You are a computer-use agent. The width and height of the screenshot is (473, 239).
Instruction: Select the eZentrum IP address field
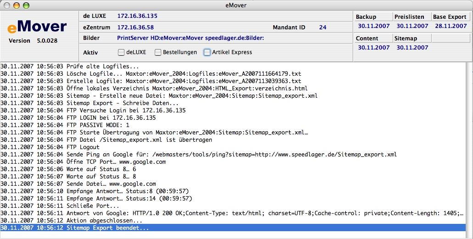point(135,27)
